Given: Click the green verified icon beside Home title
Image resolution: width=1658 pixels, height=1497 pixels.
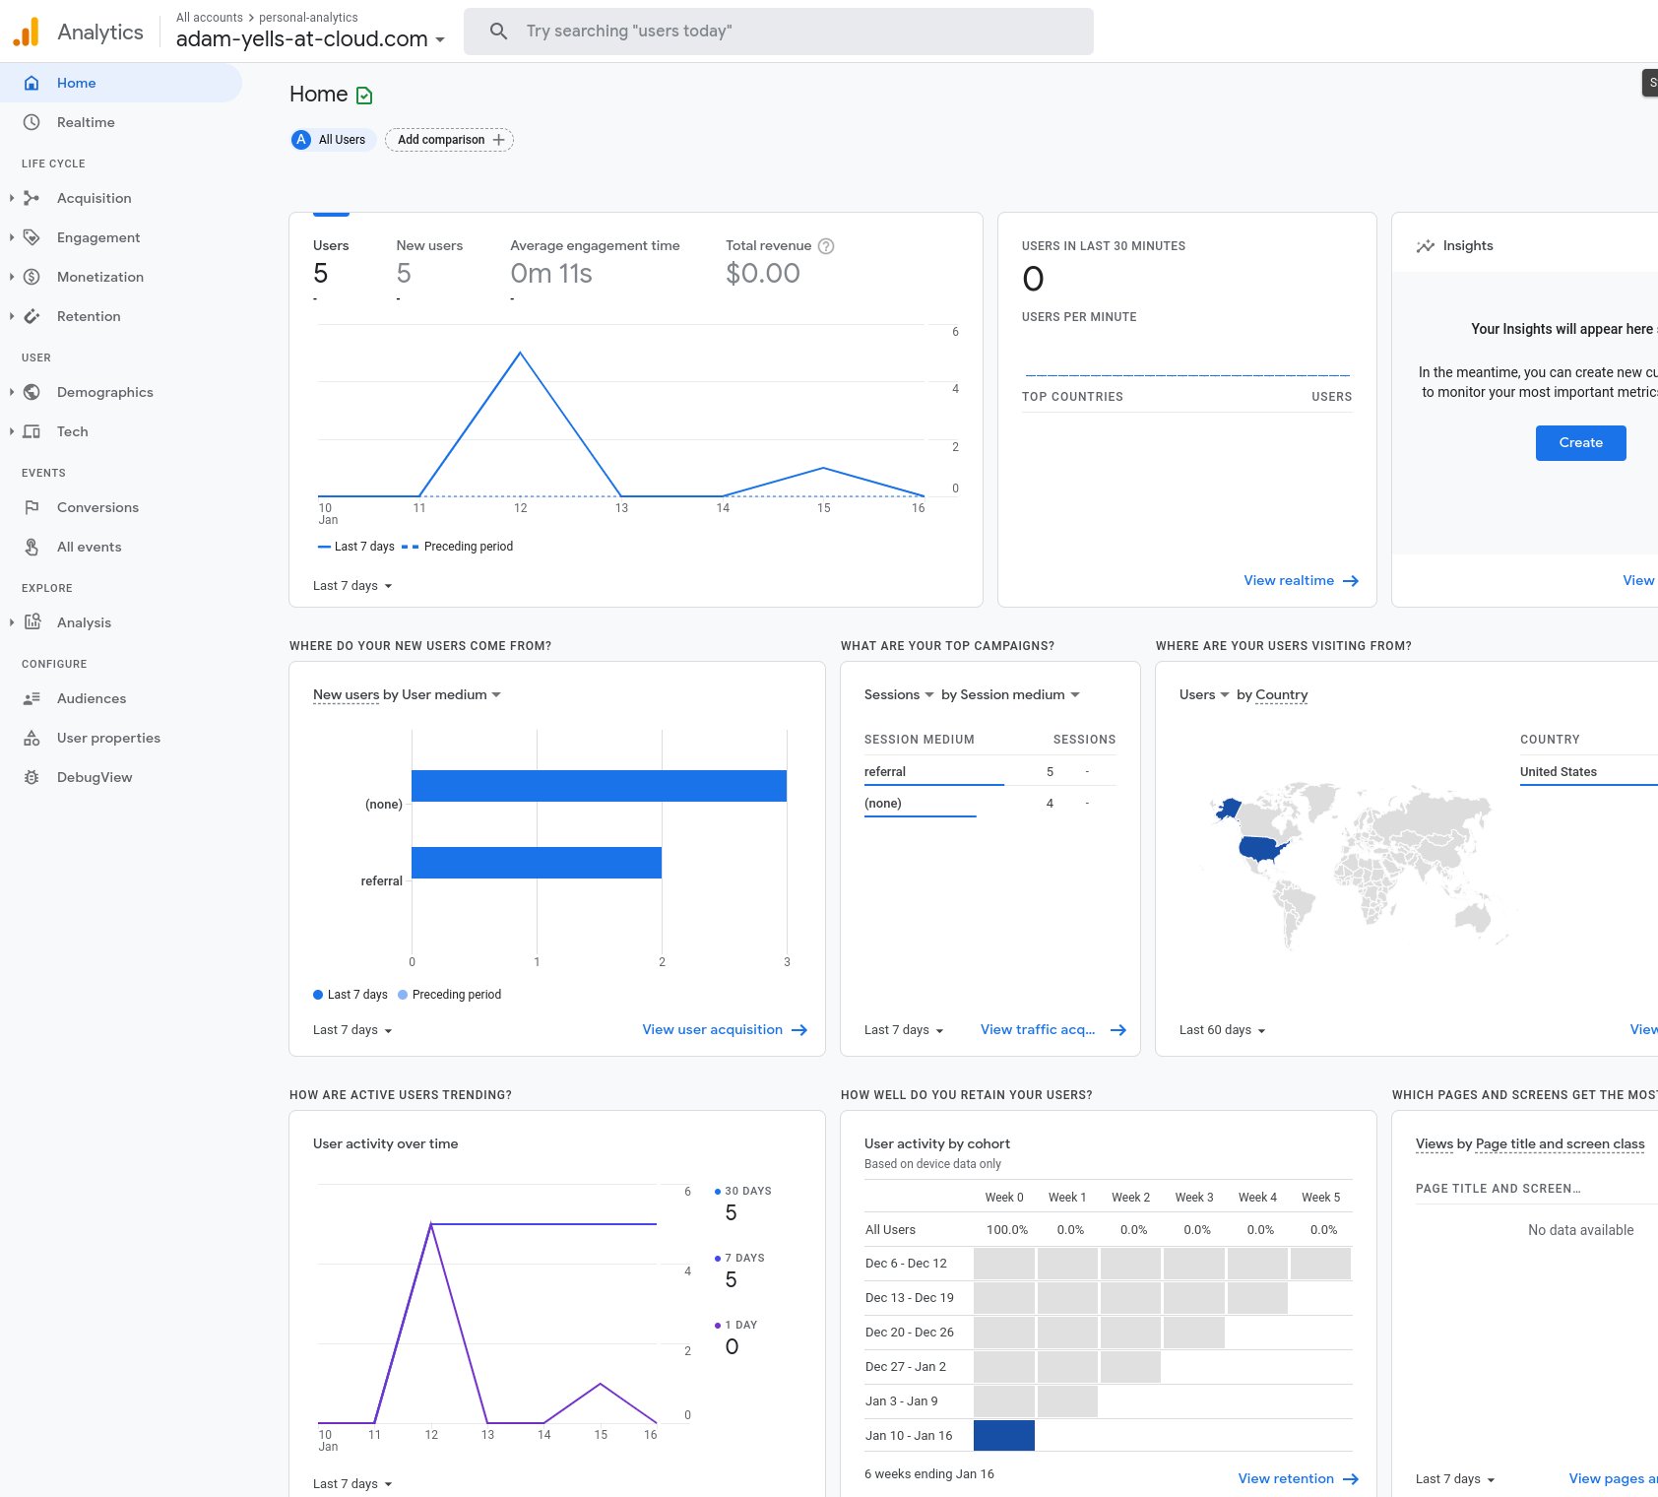Looking at the screenshot, I should coord(364,96).
